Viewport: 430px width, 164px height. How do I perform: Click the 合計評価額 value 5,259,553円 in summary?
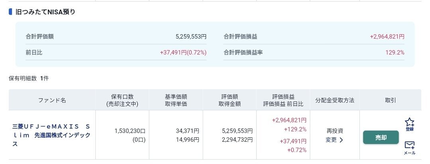click(x=191, y=36)
